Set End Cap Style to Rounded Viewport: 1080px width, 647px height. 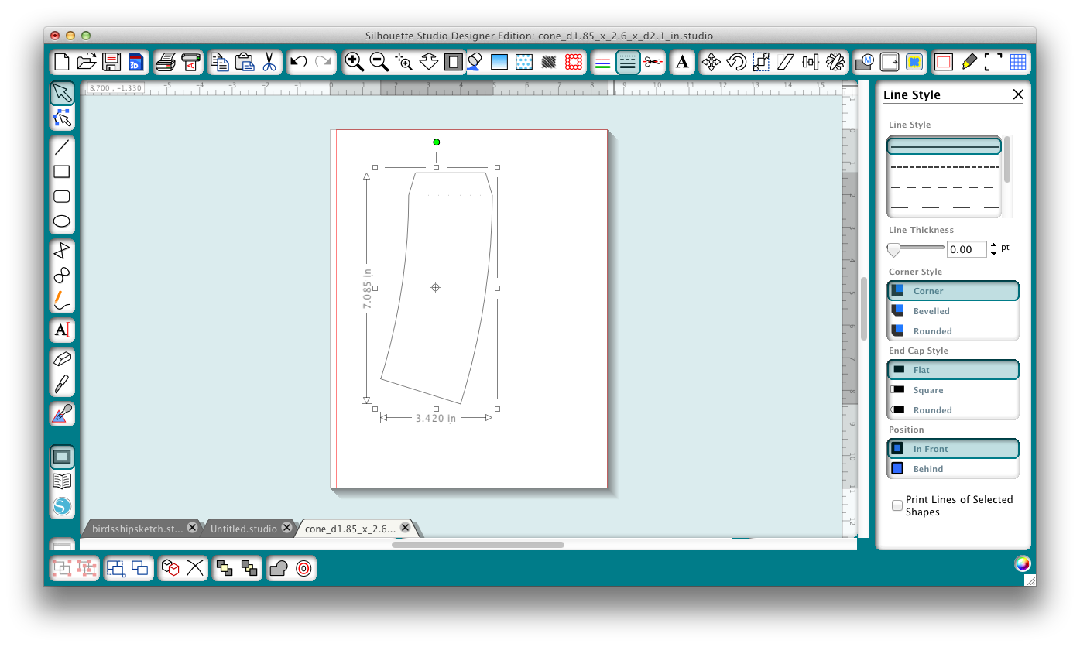point(952,409)
